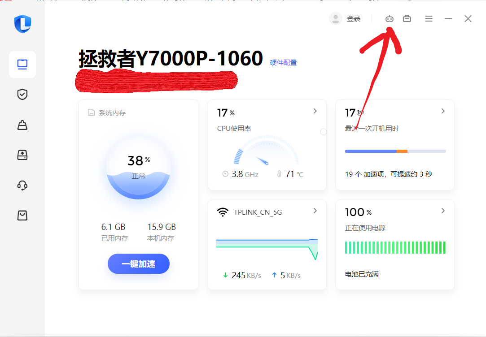Image resolution: width=486 pixels, height=337 pixels.
Task: Close the PC manager window
Action: (468, 19)
